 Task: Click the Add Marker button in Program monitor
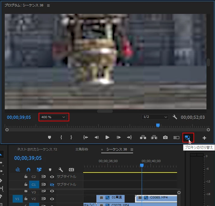click(x=50, y=137)
